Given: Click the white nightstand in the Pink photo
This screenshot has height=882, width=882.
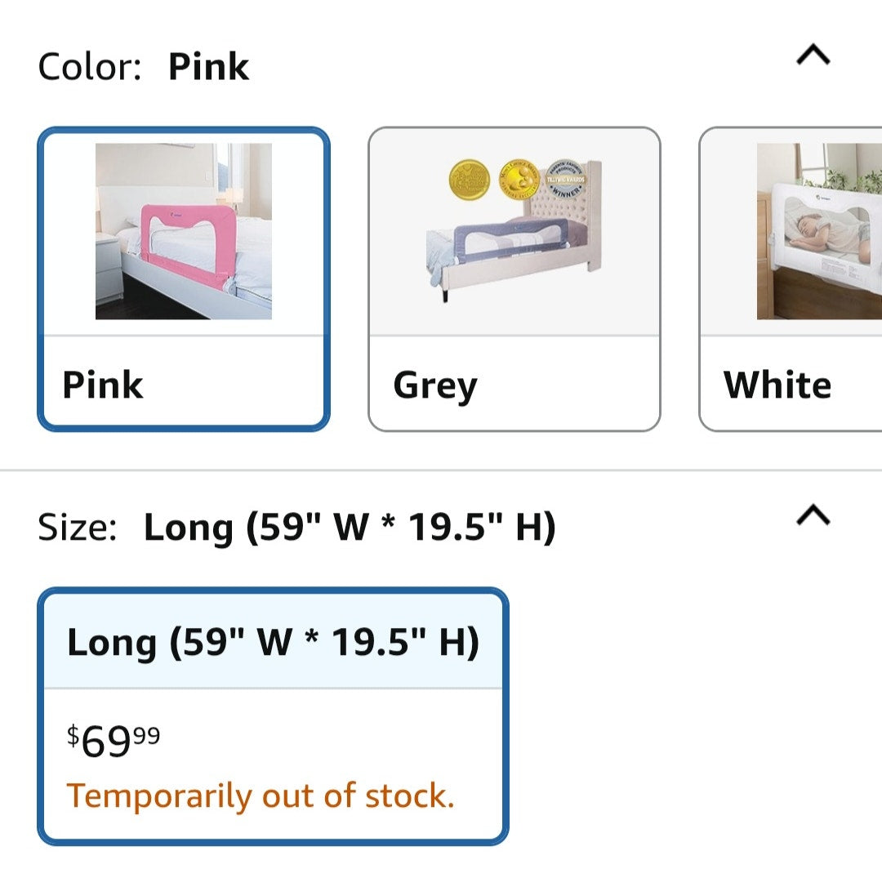Looking at the screenshot, I should pyautogui.click(x=109, y=269).
